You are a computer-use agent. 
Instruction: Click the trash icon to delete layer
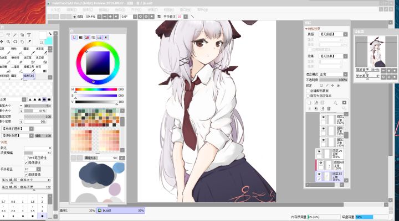pos(329,109)
